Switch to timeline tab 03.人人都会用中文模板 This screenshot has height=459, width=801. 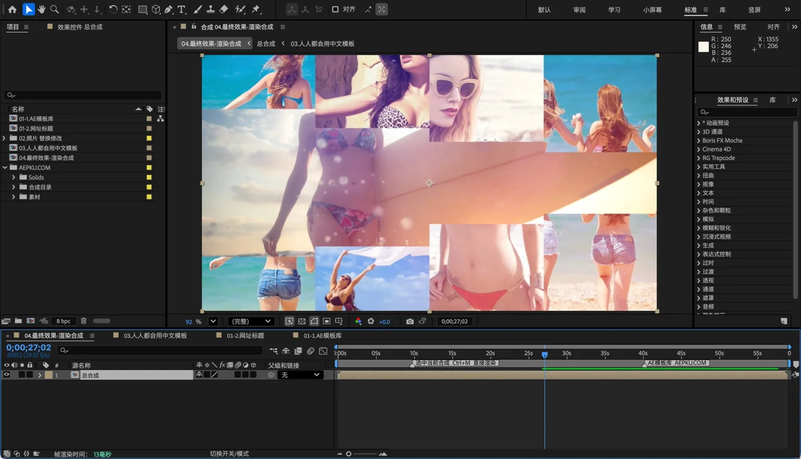[155, 336]
